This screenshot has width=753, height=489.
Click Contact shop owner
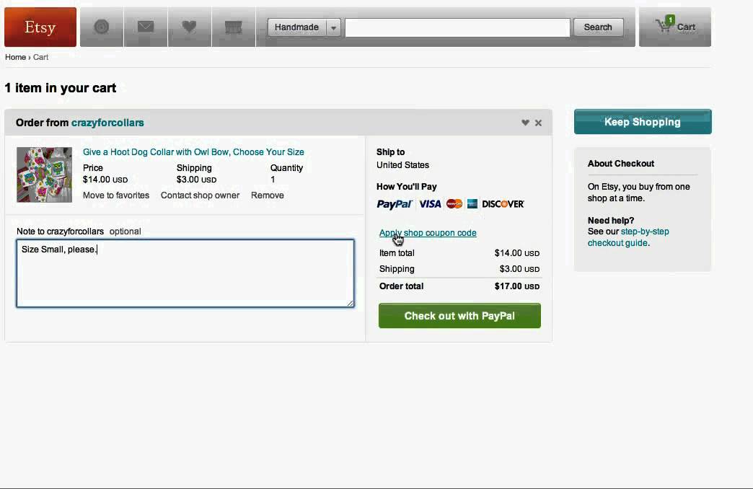pyautogui.click(x=200, y=195)
